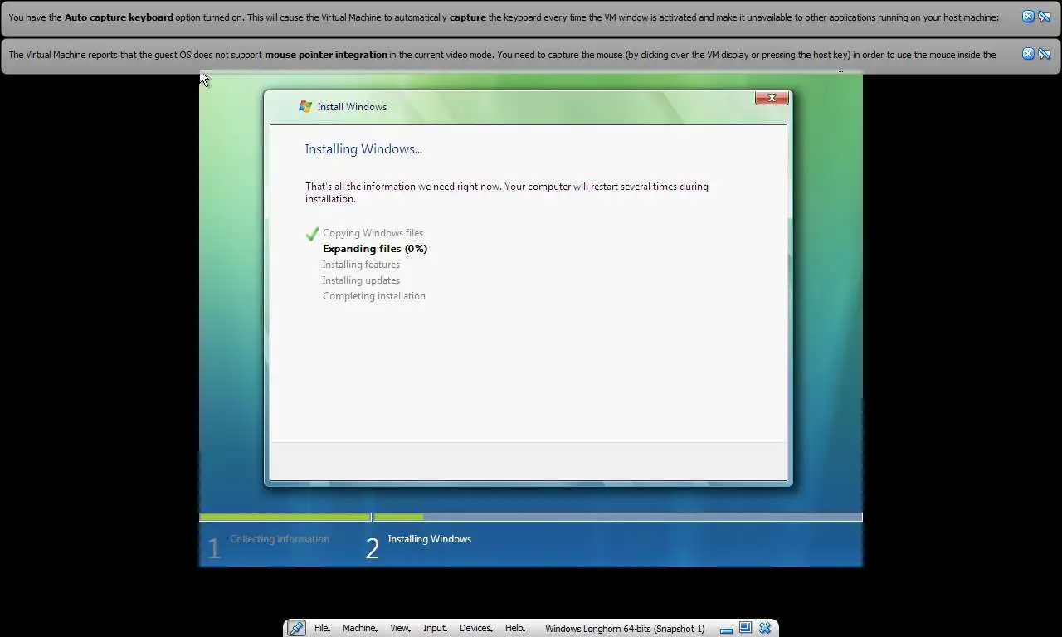Exit fullscreen using mini toolbar restore icon
This screenshot has height=637, width=1062.
coord(745,628)
